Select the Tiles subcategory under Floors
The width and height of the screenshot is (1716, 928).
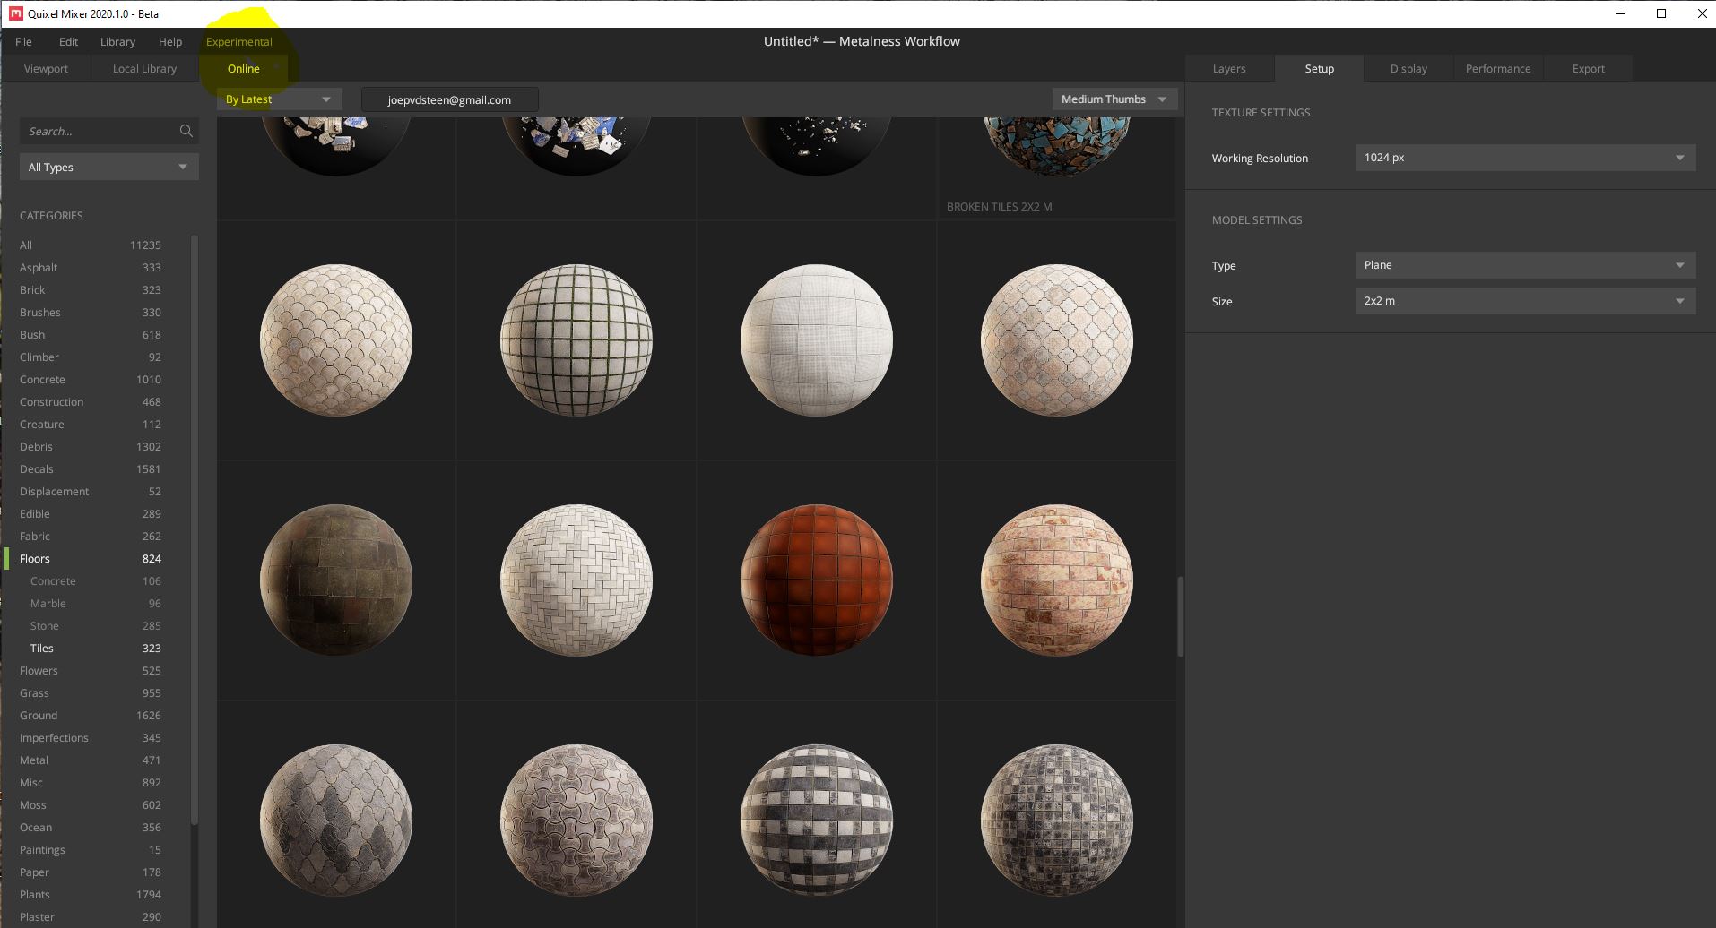click(40, 648)
